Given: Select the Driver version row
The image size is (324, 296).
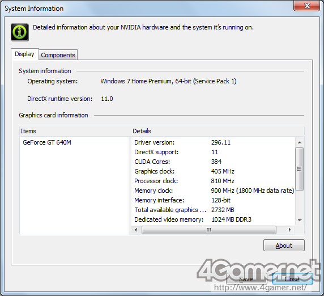Looking at the screenshot, I should (213, 142).
